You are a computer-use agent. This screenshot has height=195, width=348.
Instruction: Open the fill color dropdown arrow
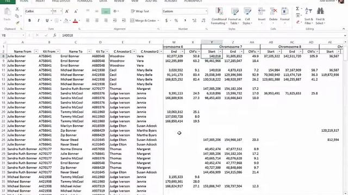pyautogui.click(x=70, y=21)
